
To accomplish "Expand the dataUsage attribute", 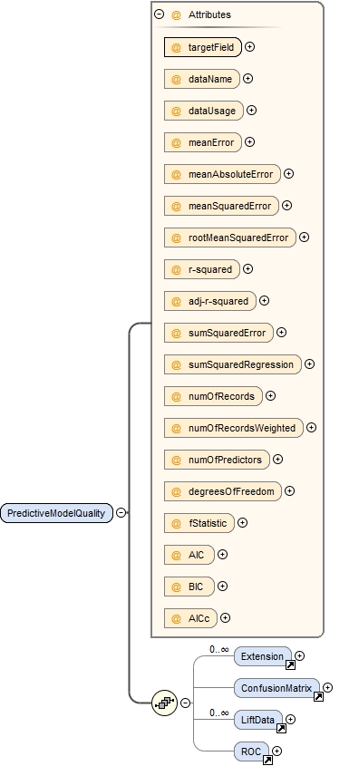I will tap(251, 111).
